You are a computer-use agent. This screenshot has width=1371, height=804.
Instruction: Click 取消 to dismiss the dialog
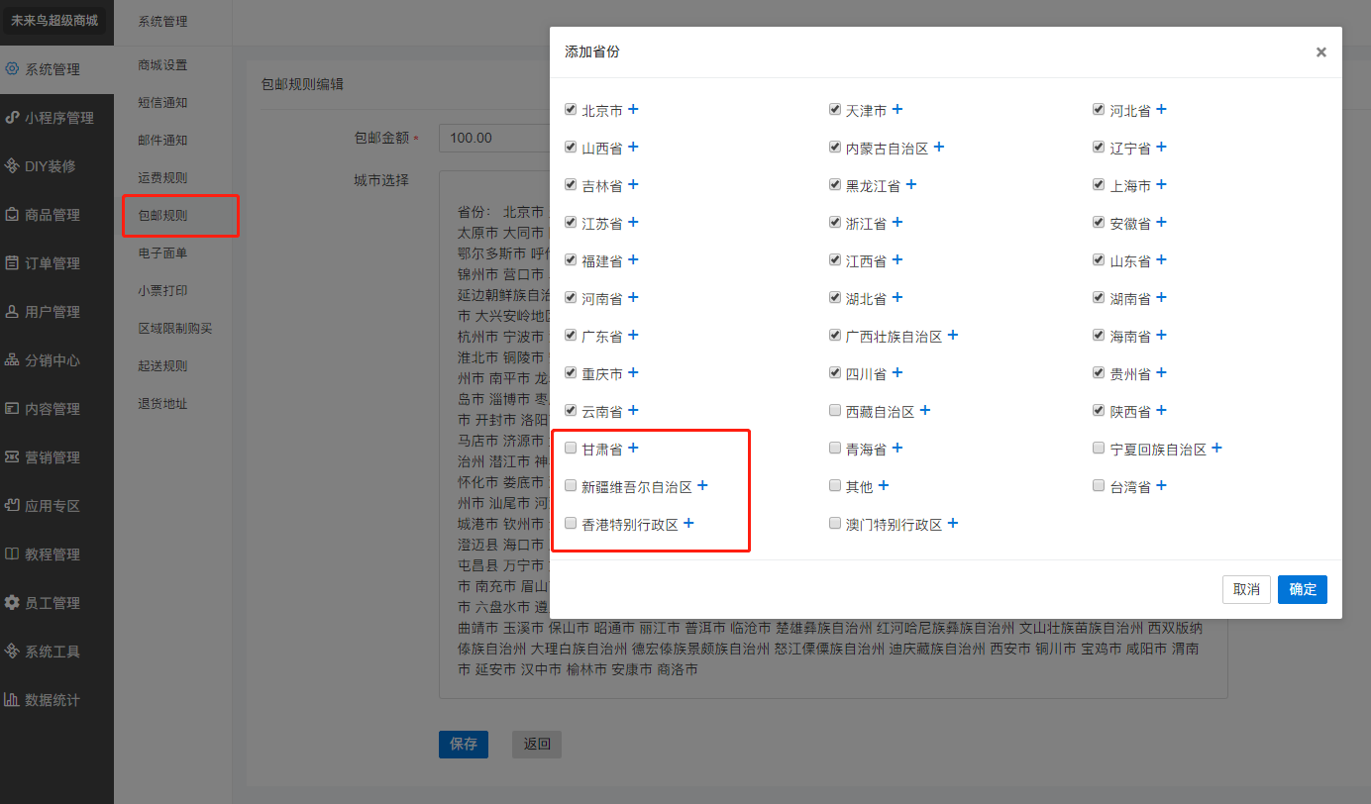click(1246, 589)
